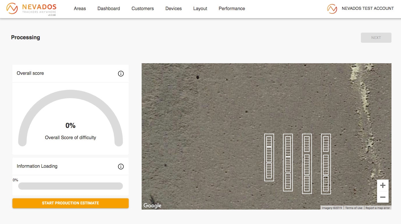The height and width of the screenshot is (224, 401).
Task: Click the Nevados logo in header
Action: (31, 9)
